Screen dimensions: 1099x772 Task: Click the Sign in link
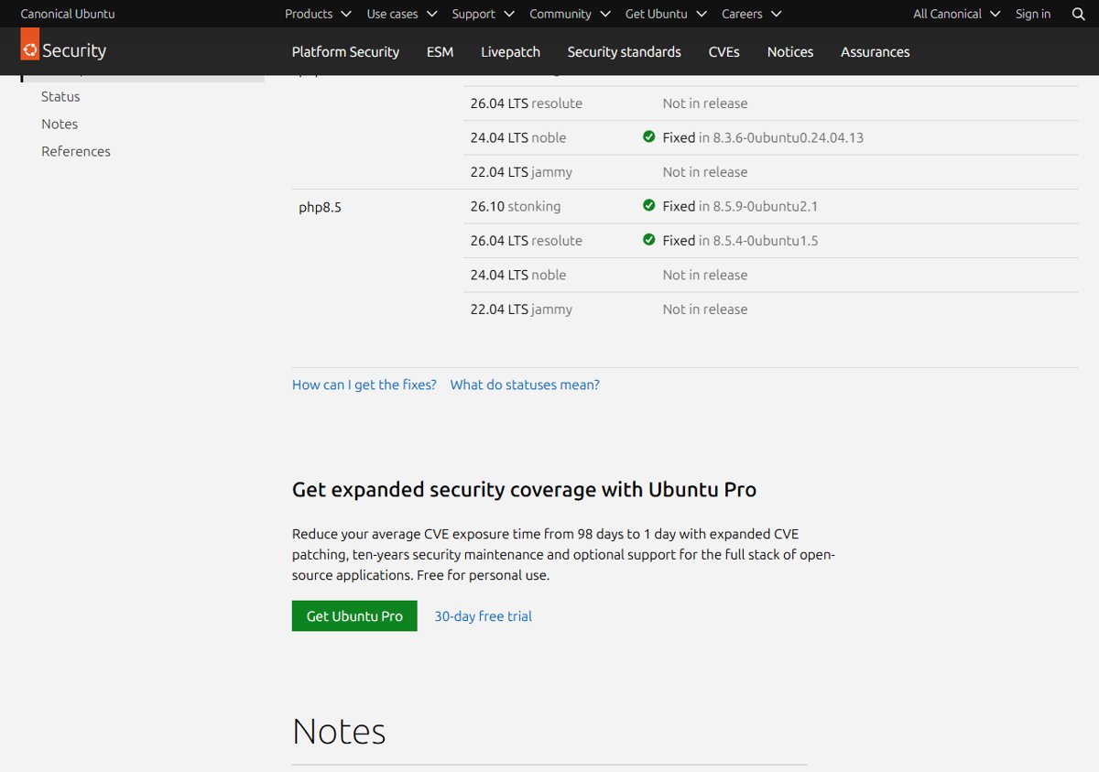click(1033, 14)
